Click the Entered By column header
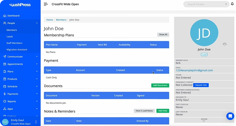The height and width of the screenshot is (126, 236). click(143, 121)
